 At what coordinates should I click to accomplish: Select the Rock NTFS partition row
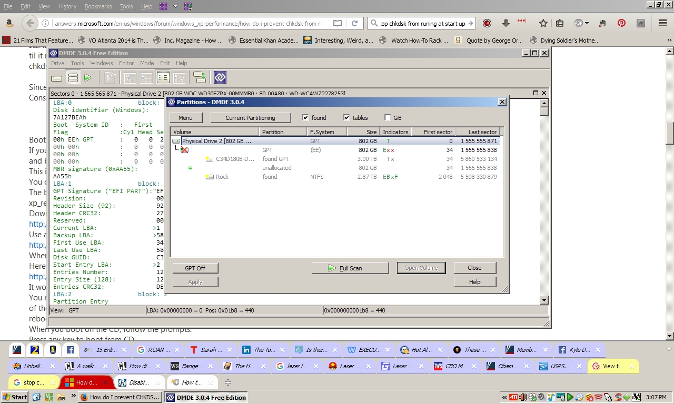pyautogui.click(x=335, y=177)
